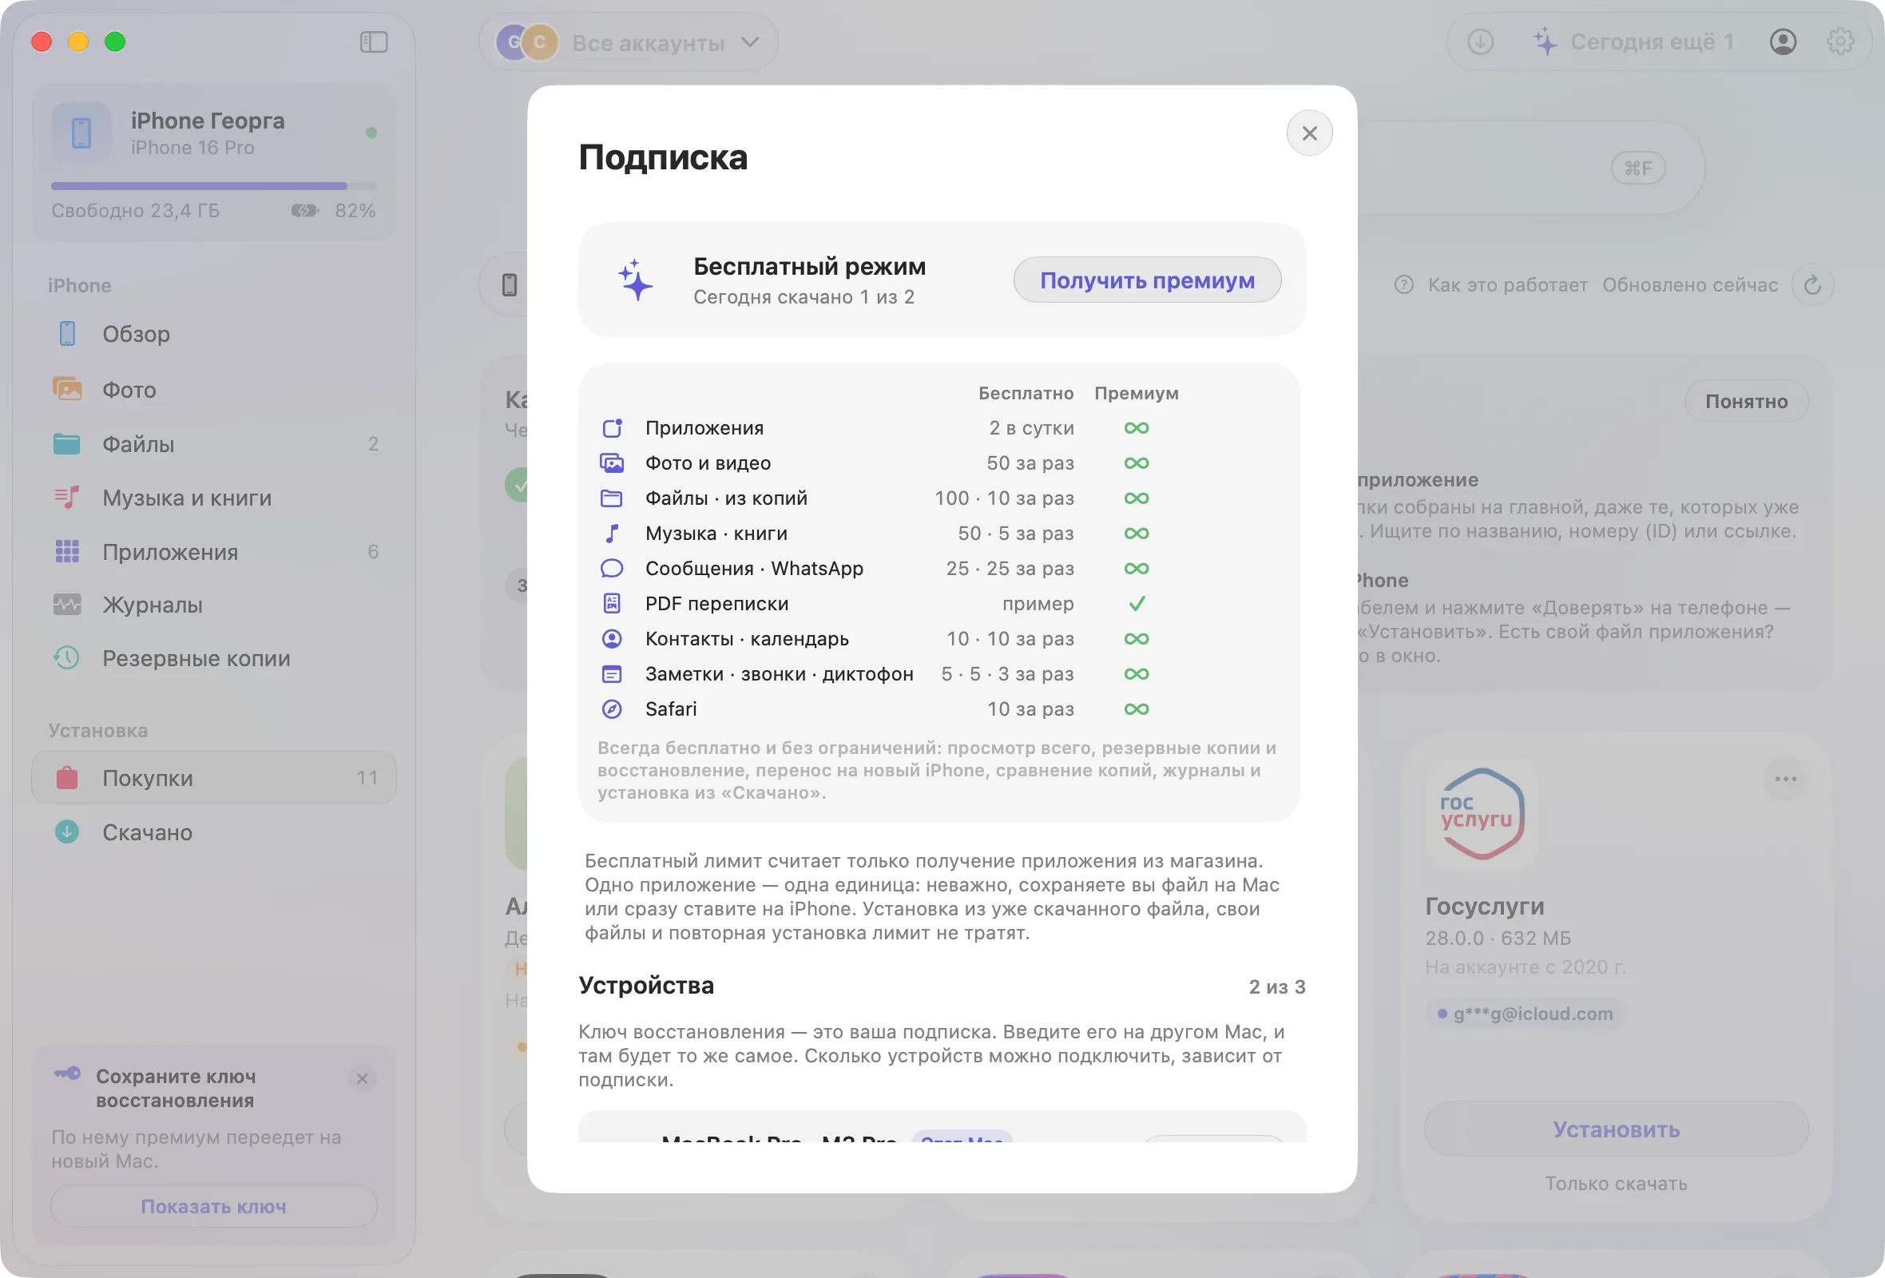This screenshot has height=1278, width=1885.
Task: Select the iPhone Георга device card
Action: point(214,162)
